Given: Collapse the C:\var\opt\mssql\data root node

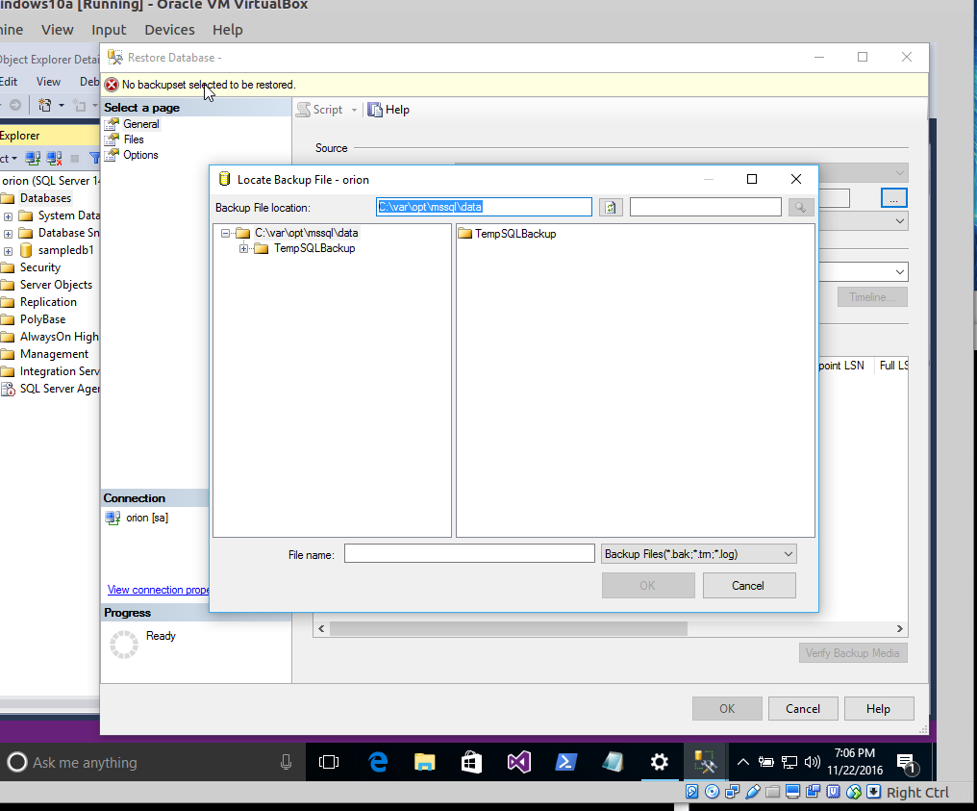Looking at the screenshot, I should pyautogui.click(x=226, y=233).
